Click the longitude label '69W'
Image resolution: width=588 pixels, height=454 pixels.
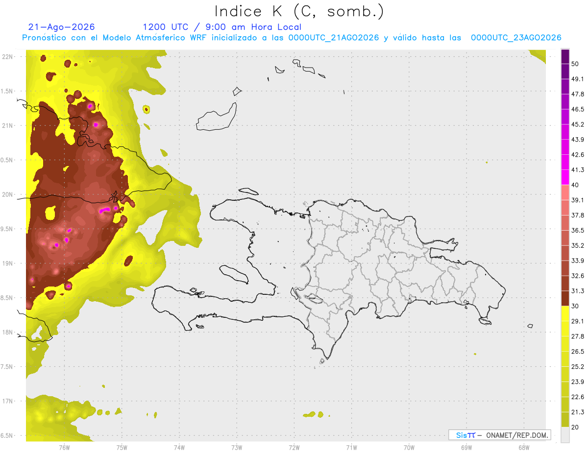(x=466, y=447)
